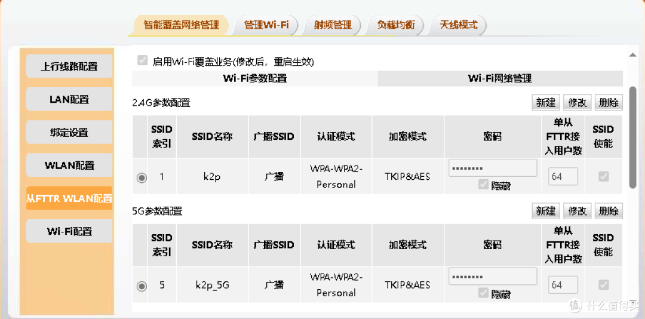Open 上行线路配置 in the sidebar
645x319 pixels.
(x=69, y=66)
